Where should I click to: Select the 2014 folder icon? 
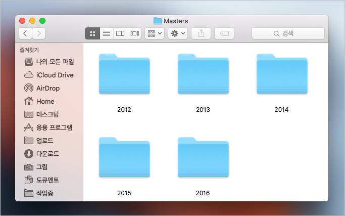point(282,74)
